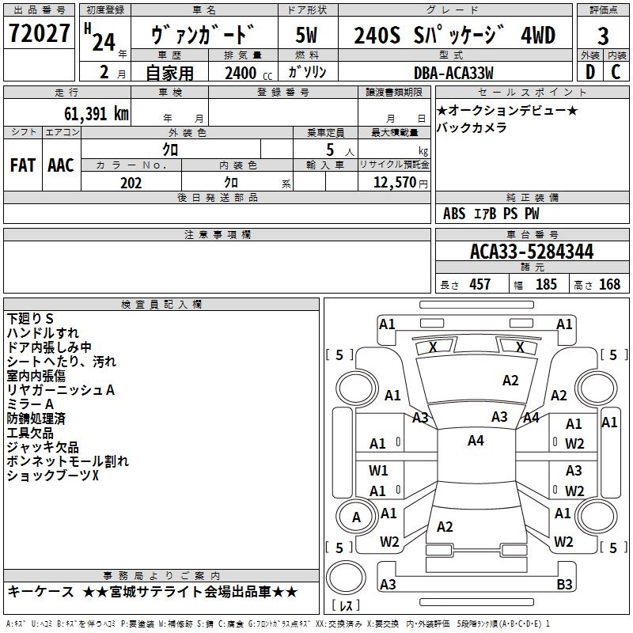Screen dimensions: 633x633
Task: Click note ジャッキ欠品
Action: tap(43, 447)
